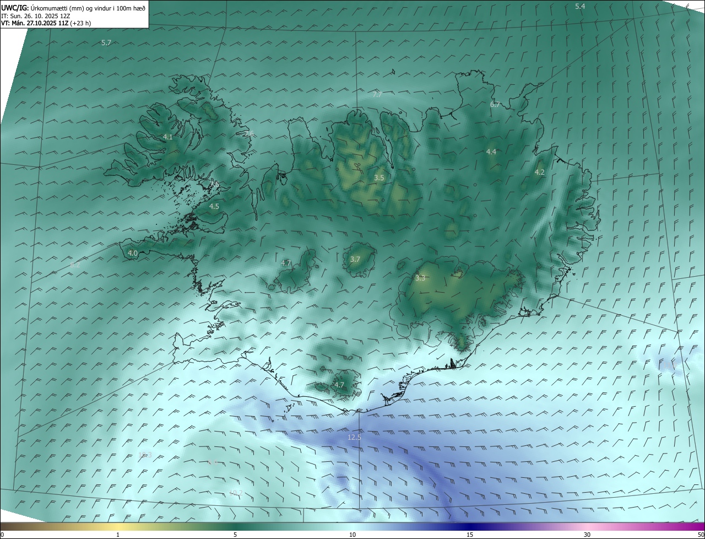This screenshot has width=705, height=539.
Task: Click the colorbar tick label 10
Action: tap(352, 535)
